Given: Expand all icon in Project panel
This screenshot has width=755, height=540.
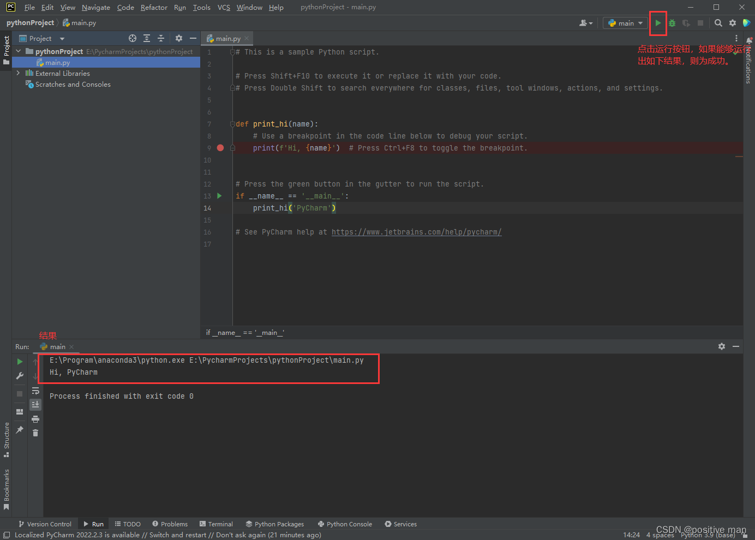Looking at the screenshot, I should pos(147,38).
